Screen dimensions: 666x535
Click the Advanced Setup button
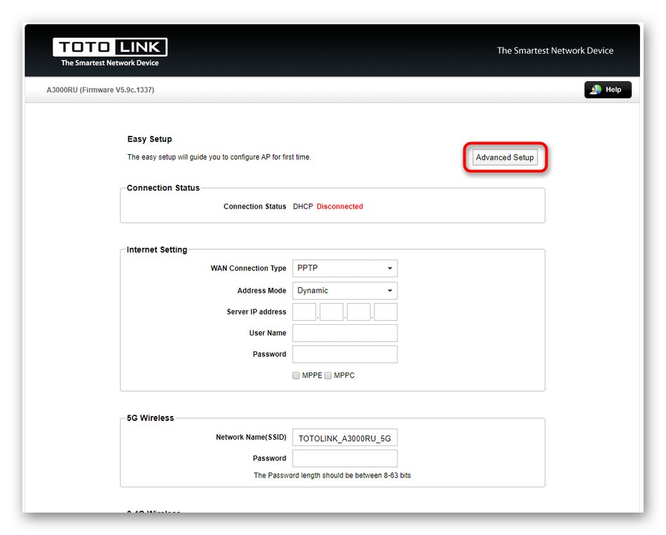(x=505, y=158)
